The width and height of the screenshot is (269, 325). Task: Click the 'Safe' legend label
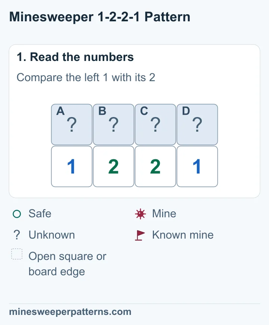(40, 214)
